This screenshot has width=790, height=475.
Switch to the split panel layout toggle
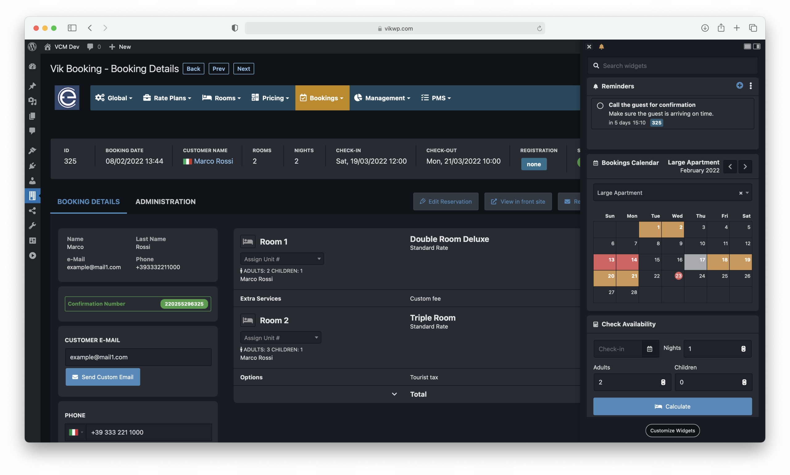click(x=757, y=47)
